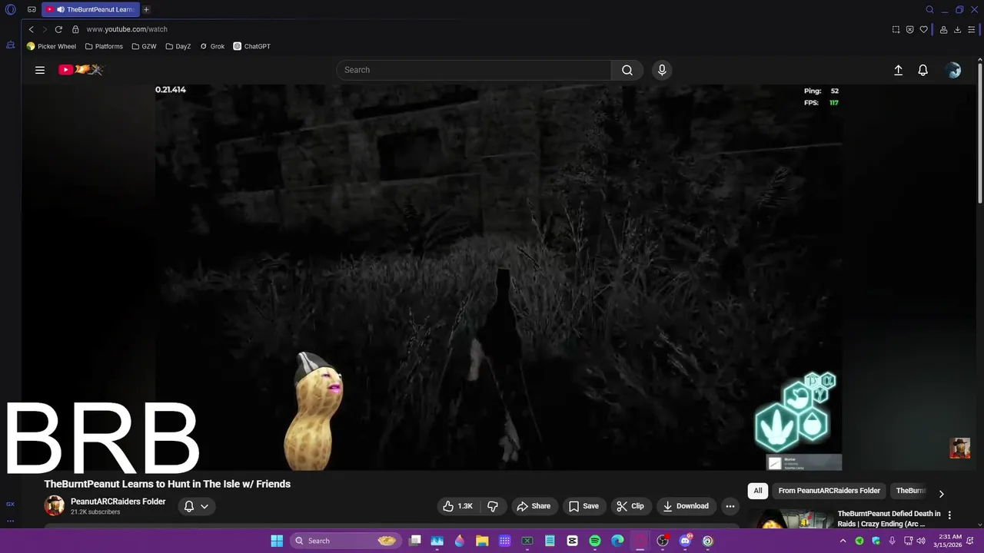Open YouTube notifications bell in header
The width and height of the screenshot is (984, 553).
point(923,70)
